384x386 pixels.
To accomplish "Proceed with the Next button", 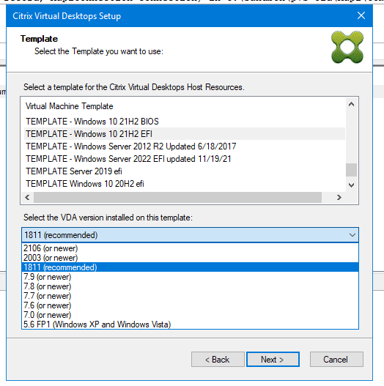I will tap(273, 360).
